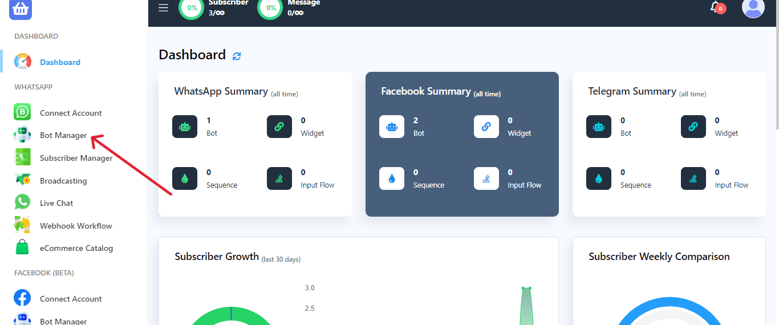The height and width of the screenshot is (325, 779).
Task: Select WhatsApp Bot Manager in sidebar
Action: pyautogui.click(x=63, y=135)
